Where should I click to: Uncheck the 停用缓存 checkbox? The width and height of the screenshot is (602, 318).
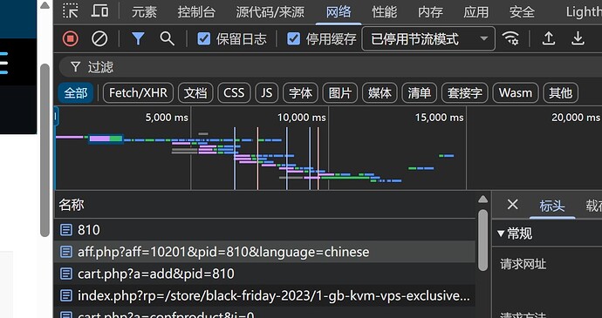[294, 38]
